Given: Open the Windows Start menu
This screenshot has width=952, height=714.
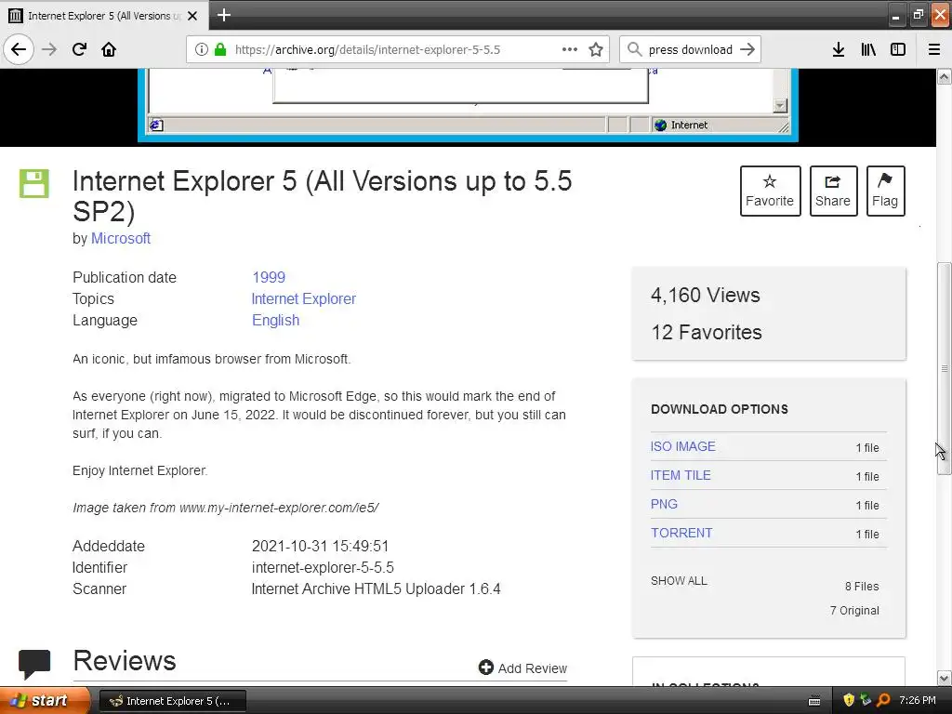Looking at the screenshot, I should [x=44, y=701].
